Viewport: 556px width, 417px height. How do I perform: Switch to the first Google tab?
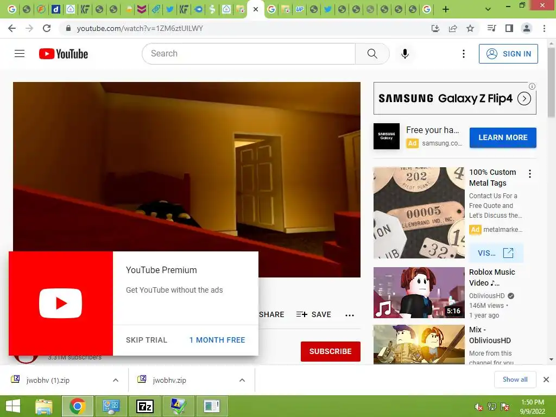pos(12,9)
